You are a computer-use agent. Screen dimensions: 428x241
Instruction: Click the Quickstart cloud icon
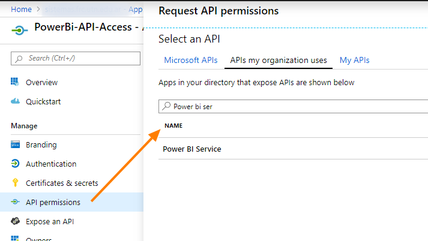tap(15, 101)
